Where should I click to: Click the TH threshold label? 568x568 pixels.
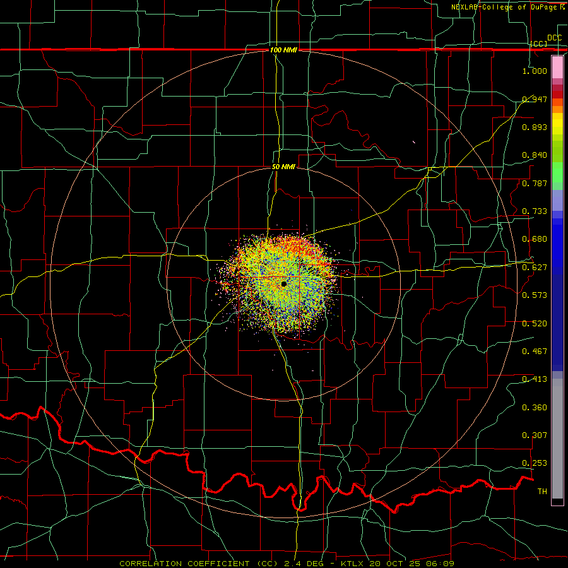point(542,492)
